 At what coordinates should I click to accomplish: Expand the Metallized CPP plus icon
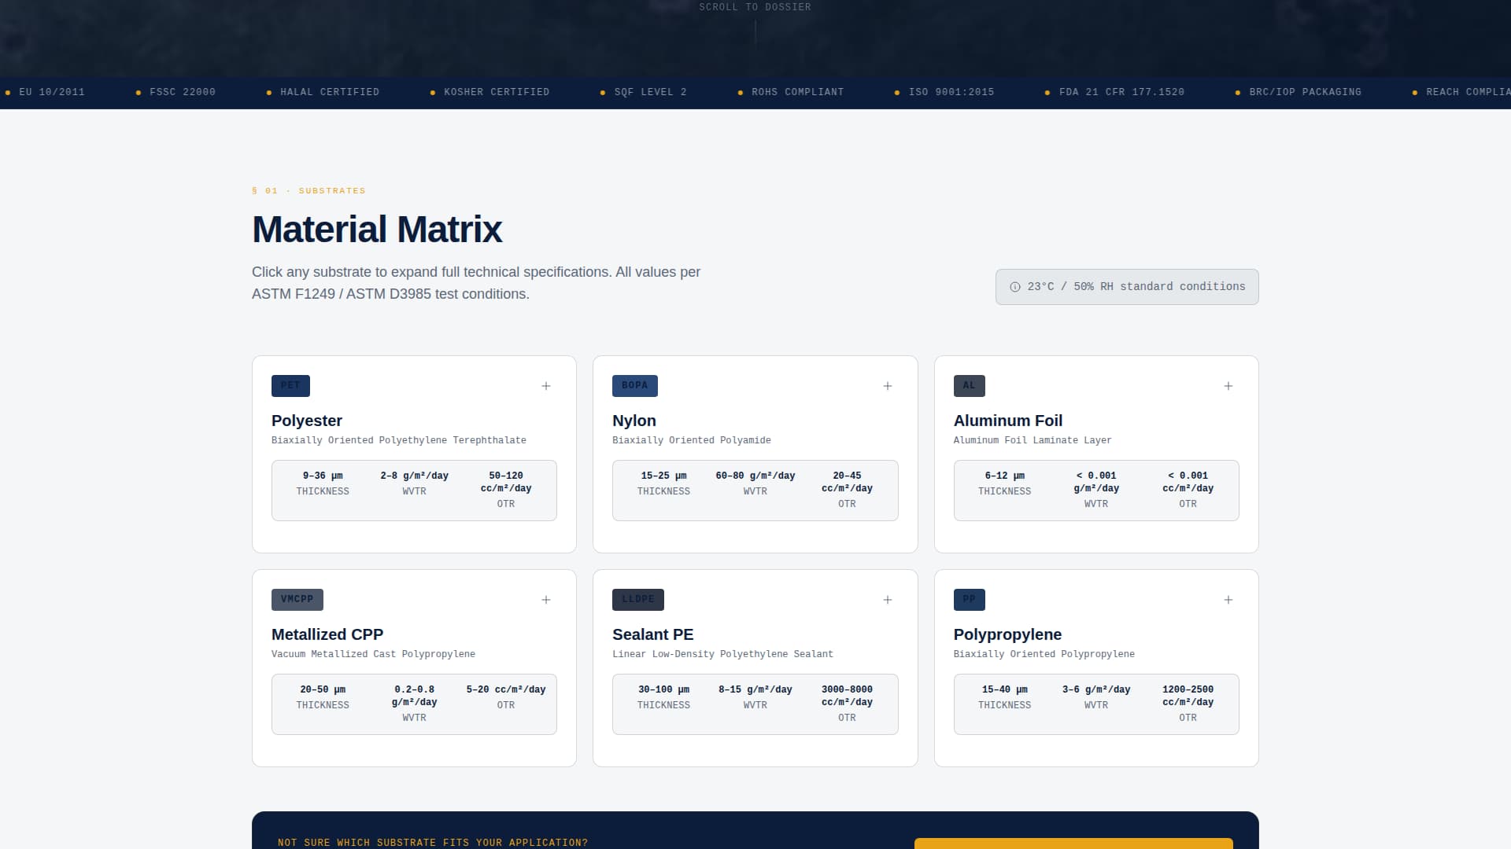(546, 600)
